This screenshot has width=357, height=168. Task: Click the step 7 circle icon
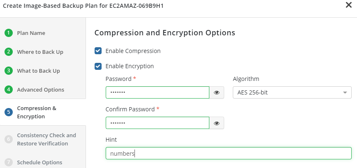point(9,162)
